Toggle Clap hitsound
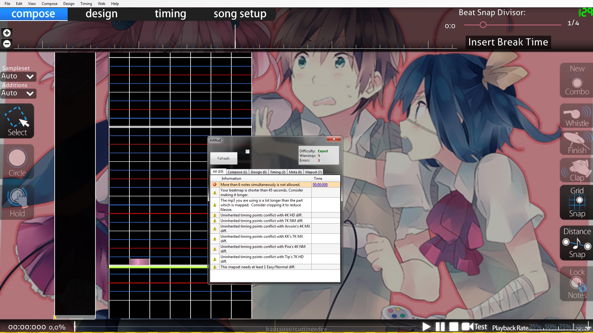 (577, 170)
